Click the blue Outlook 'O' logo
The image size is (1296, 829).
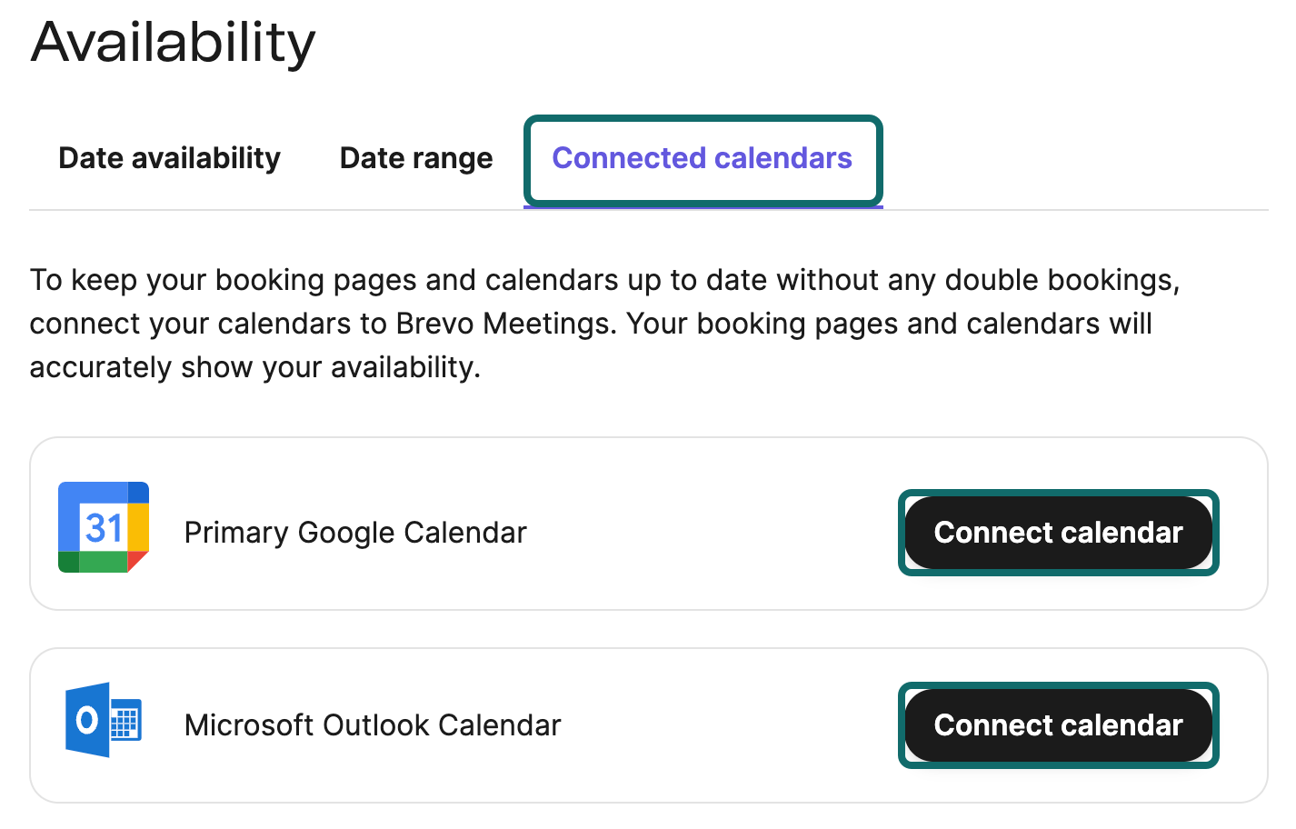(x=88, y=720)
